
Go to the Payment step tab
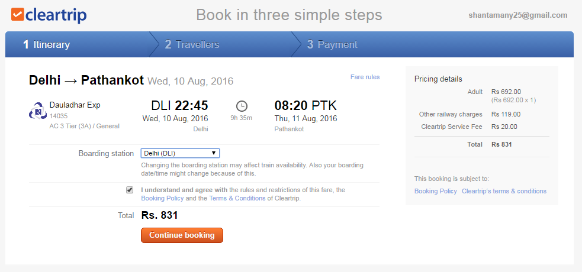(x=332, y=44)
